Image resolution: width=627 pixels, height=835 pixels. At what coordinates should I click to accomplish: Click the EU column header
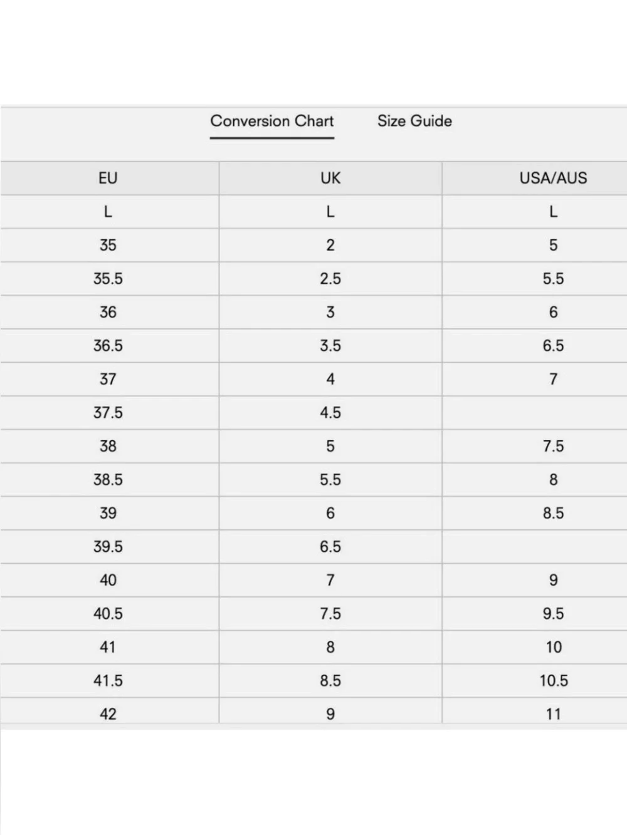(x=109, y=179)
